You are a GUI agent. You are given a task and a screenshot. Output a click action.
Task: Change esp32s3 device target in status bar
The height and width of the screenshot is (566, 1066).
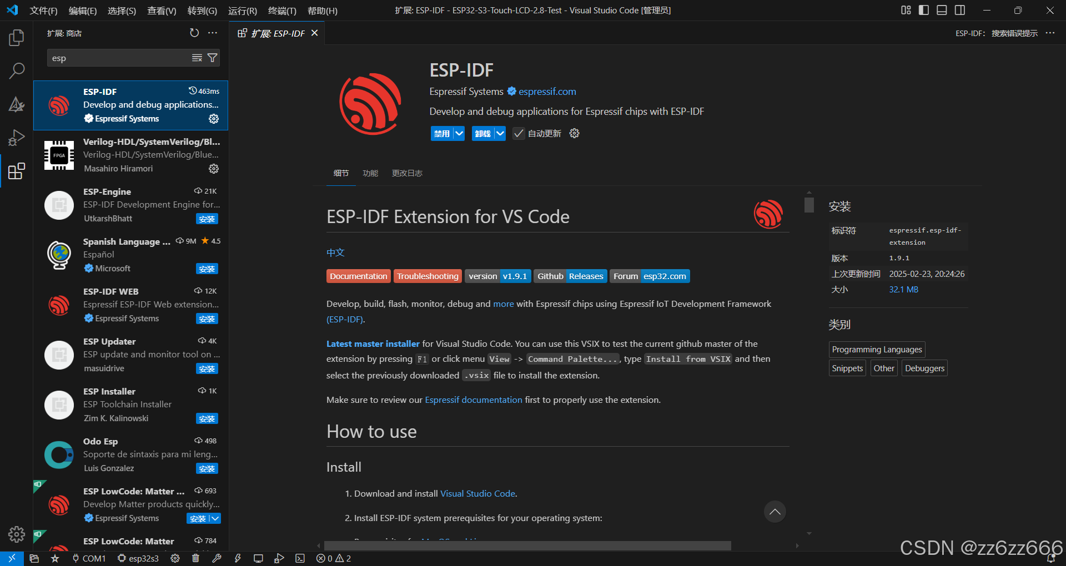(x=138, y=558)
